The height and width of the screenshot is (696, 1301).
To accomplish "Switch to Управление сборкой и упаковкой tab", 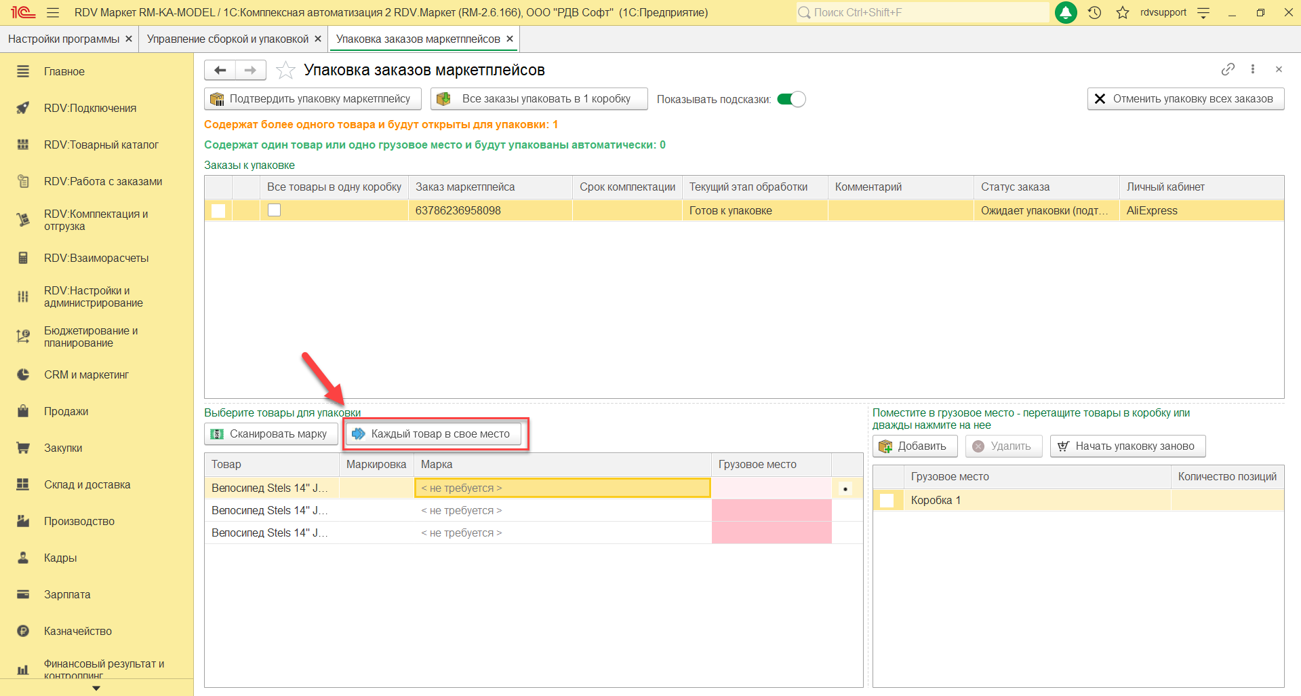I will point(227,39).
